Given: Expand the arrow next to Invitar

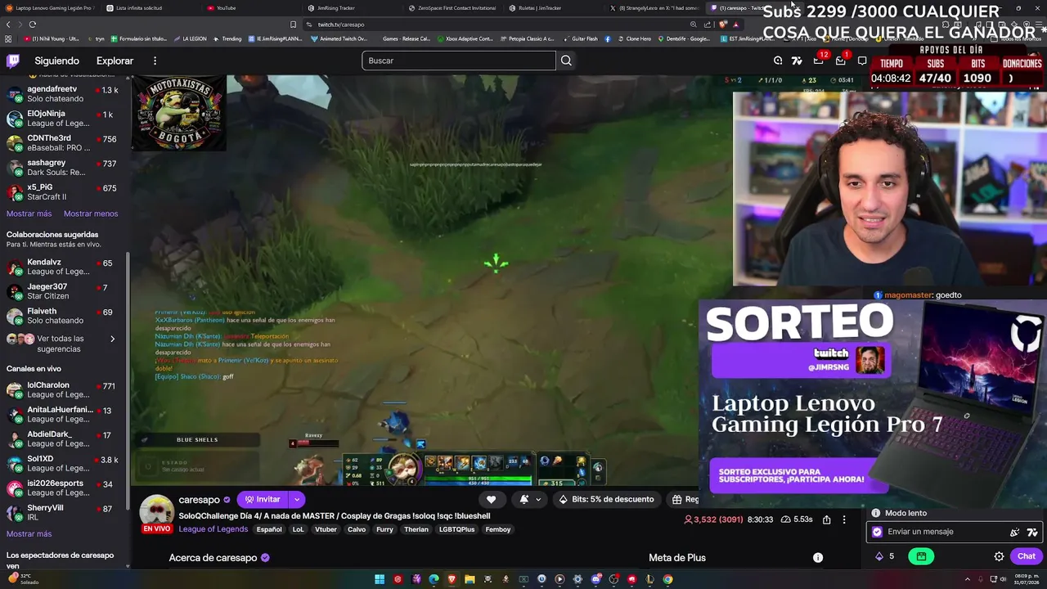Looking at the screenshot, I should 297,499.
